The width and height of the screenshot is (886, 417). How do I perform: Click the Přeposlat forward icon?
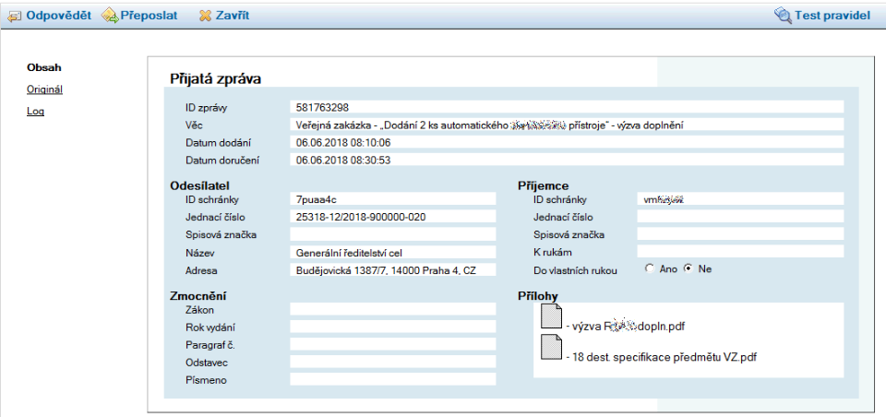[110, 16]
